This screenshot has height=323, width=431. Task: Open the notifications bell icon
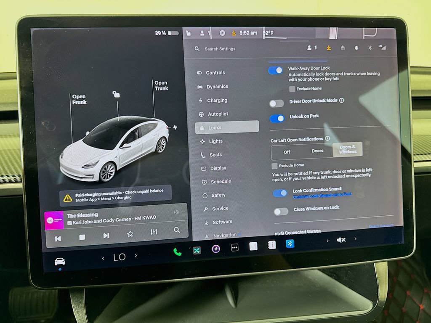click(356, 48)
